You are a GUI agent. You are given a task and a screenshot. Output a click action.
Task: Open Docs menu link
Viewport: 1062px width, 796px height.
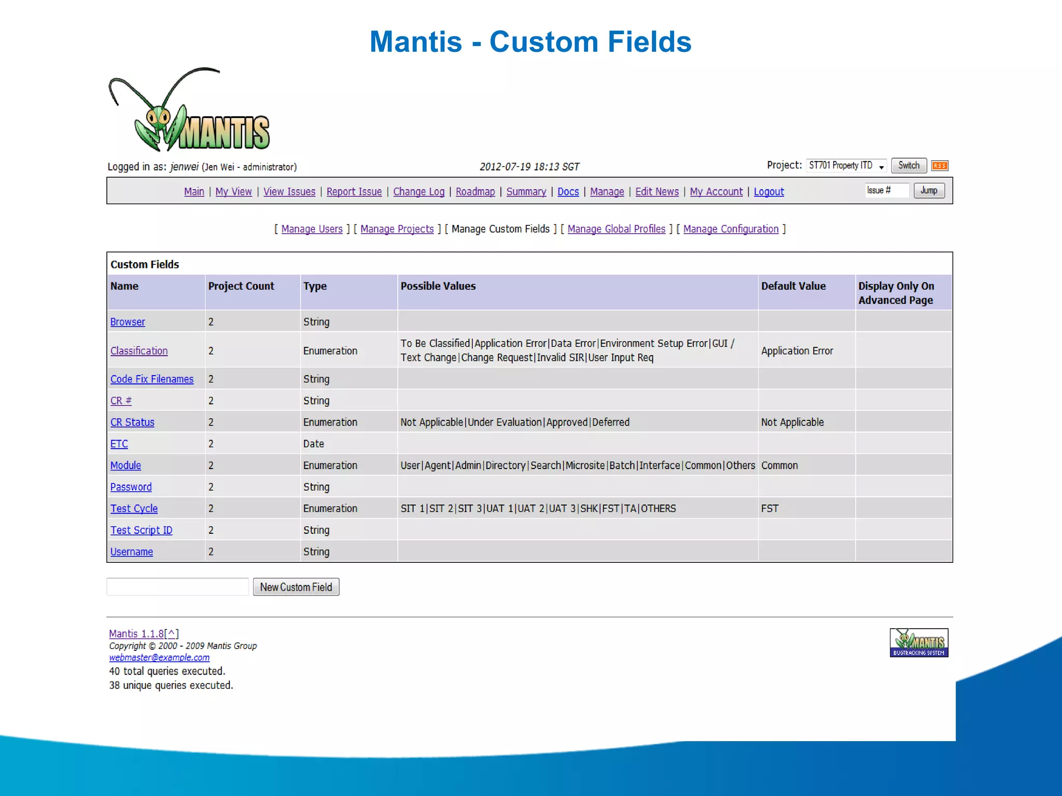(x=568, y=192)
